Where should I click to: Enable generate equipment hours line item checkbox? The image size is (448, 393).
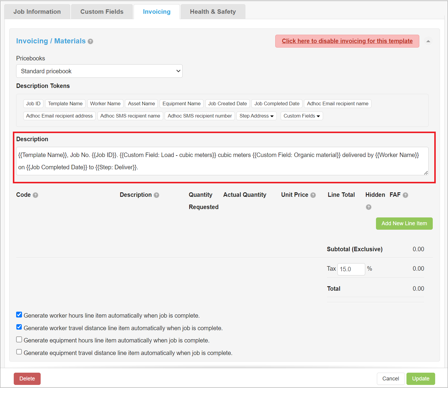coord(19,339)
